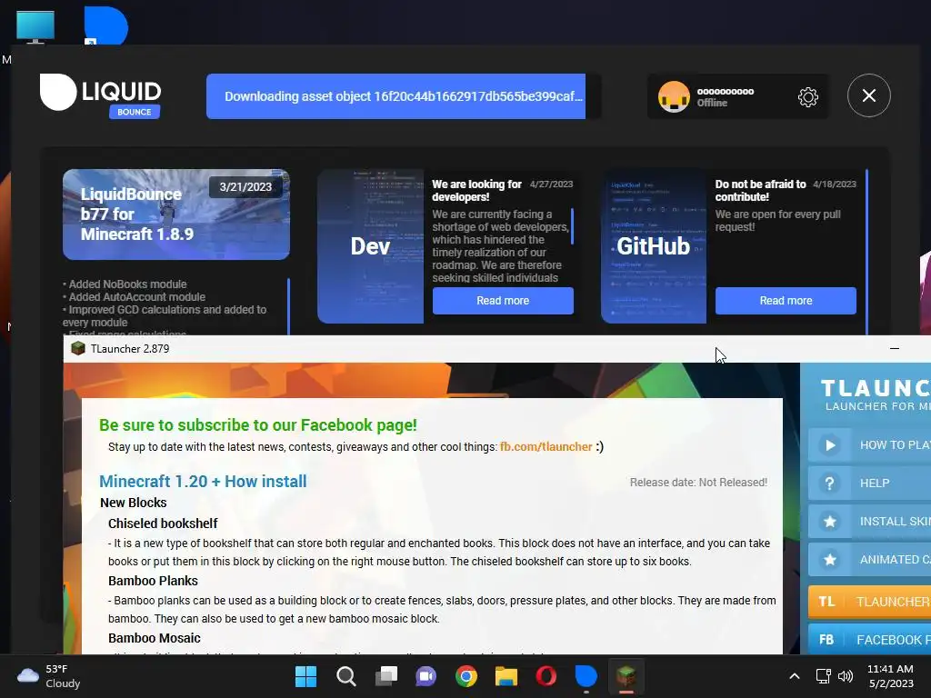Open ANIMATED cape entry in TLauncher sidebar
The image size is (931, 698).
(869, 559)
